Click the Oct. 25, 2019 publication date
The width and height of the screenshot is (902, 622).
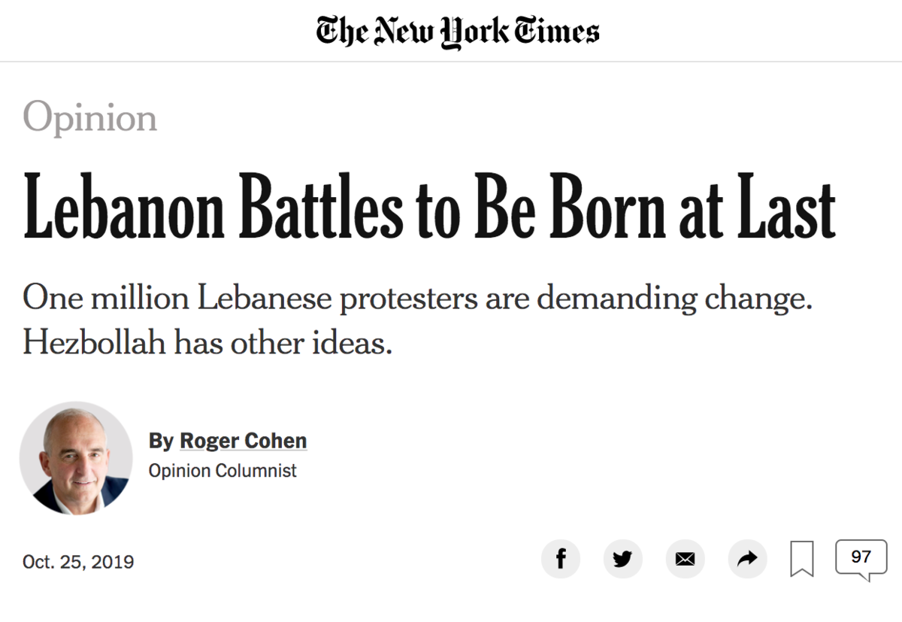pyautogui.click(x=78, y=562)
